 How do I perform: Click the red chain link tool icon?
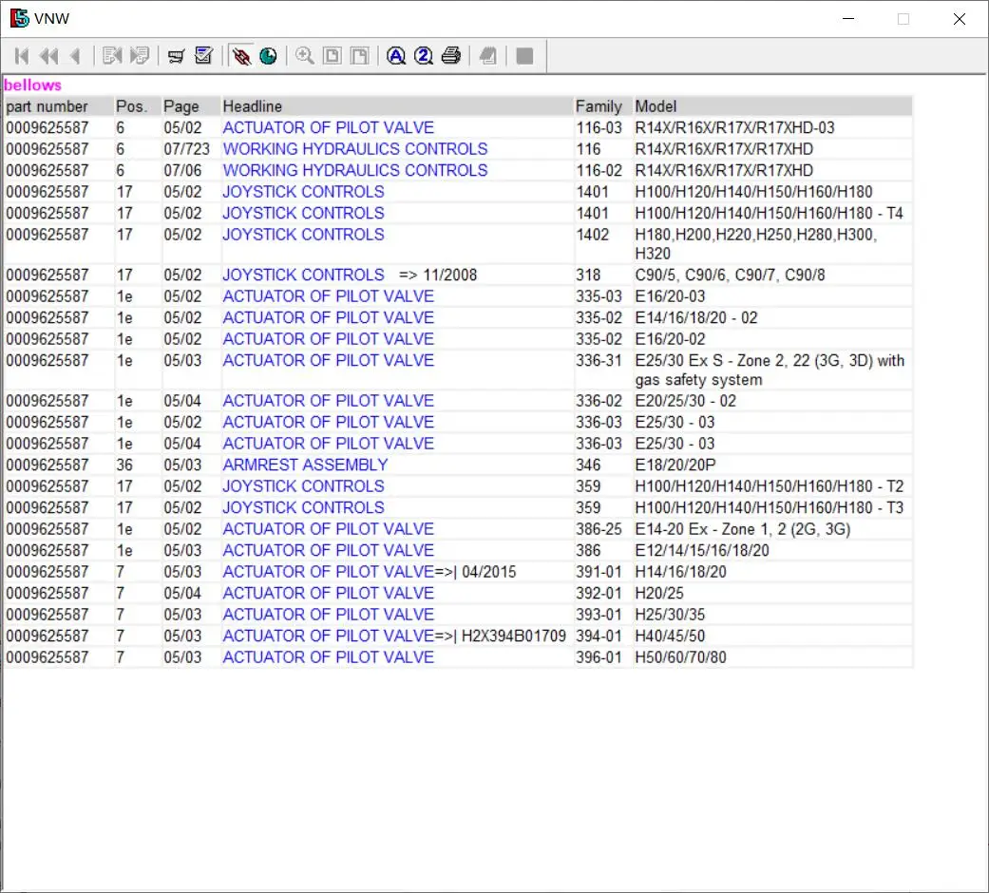pyautogui.click(x=241, y=57)
